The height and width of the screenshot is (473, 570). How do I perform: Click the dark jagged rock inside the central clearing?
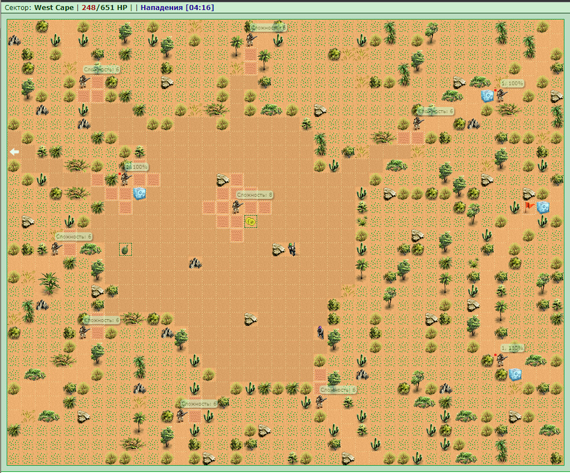pos(195,263)
